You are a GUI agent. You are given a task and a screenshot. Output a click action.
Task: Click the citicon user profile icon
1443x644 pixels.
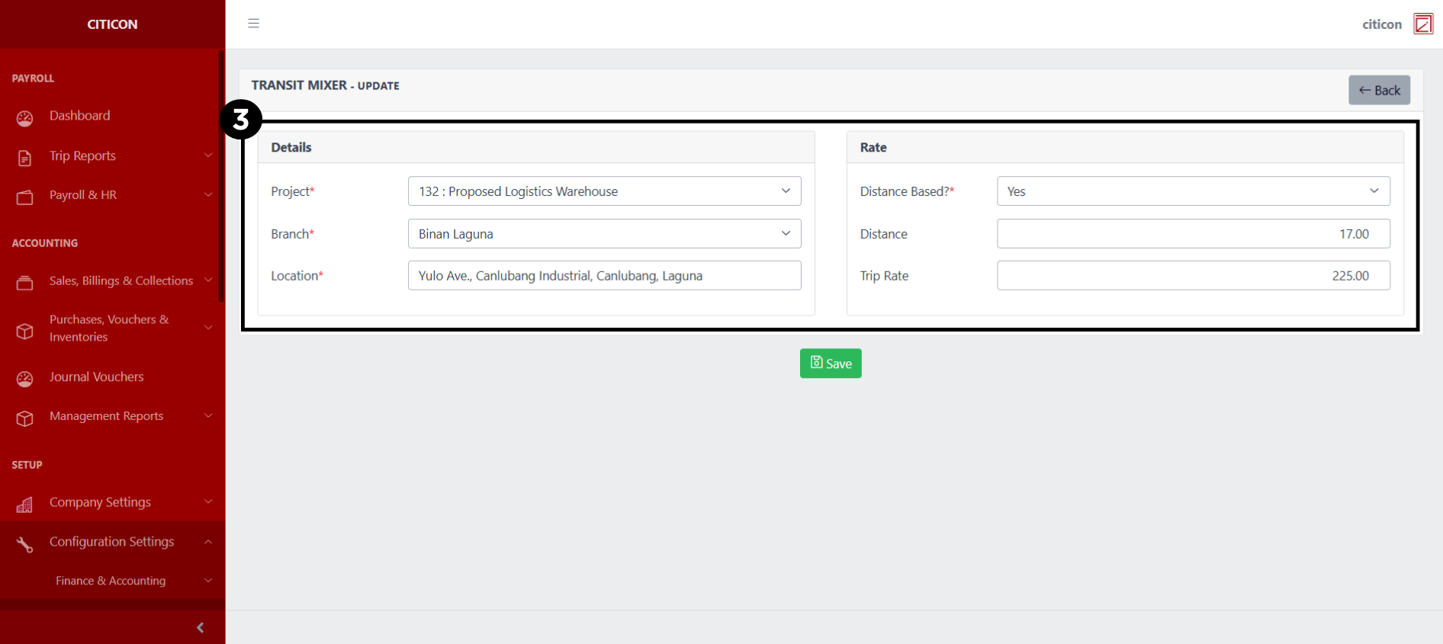click(1422, 24)
